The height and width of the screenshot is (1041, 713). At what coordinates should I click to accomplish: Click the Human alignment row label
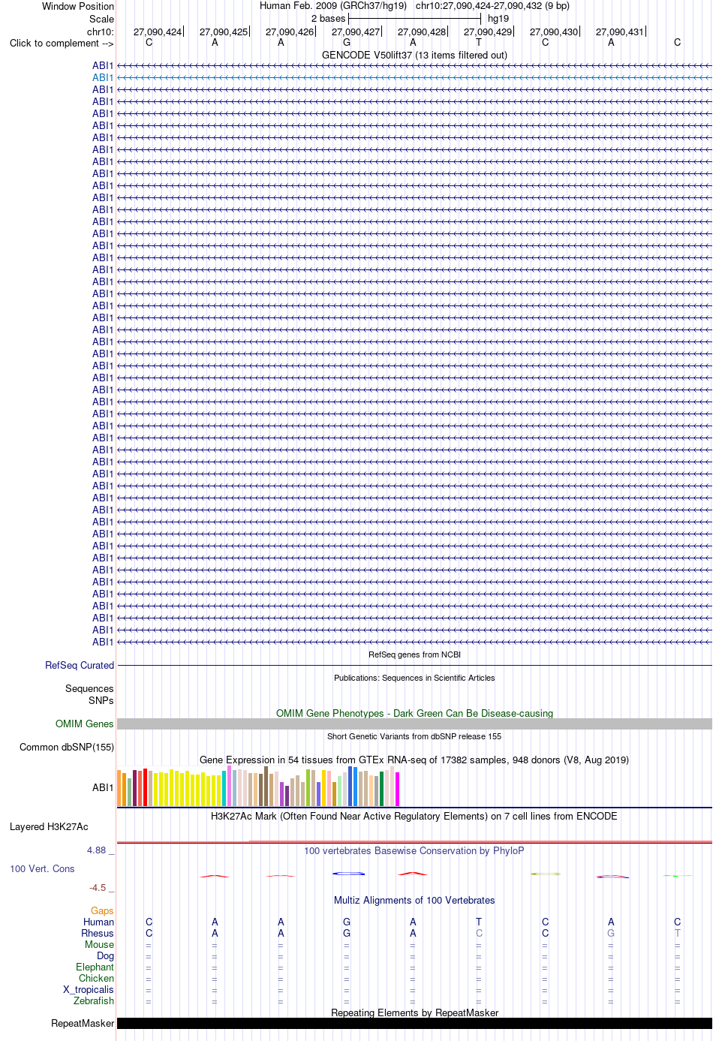pyautogui.click(x=98, y=922)
